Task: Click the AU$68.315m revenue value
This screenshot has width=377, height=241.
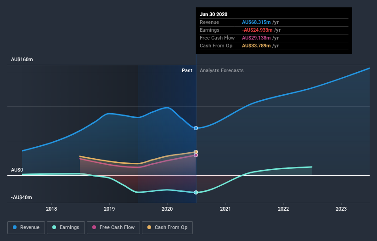Action: (x=256, y=22)
